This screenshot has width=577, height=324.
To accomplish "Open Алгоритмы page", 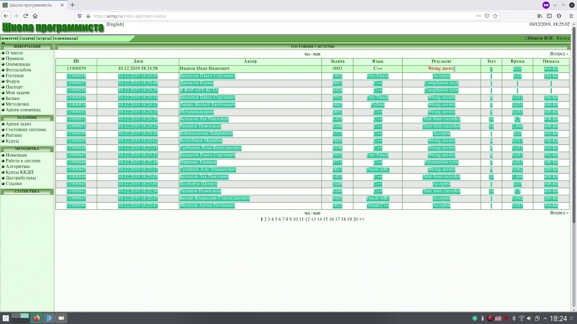I will coord(18,166).
